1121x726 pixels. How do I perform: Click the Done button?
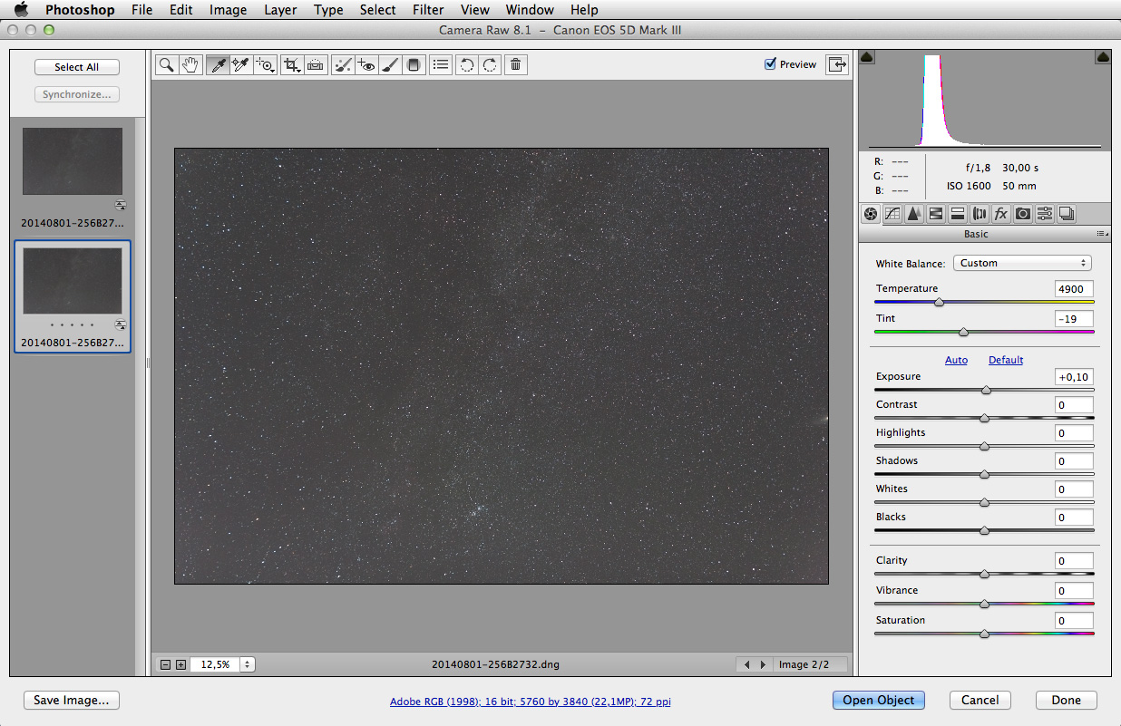click(1067, 700)
